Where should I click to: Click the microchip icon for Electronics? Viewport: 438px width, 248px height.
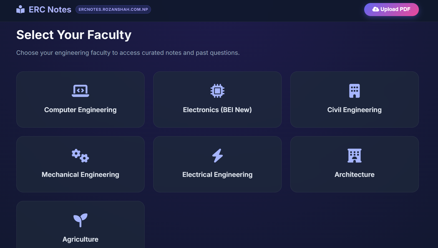point(217,91)
